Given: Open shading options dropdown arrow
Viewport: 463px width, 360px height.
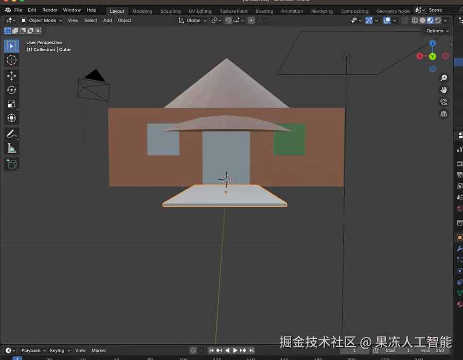Looking at the screenshot, I should coord(446,21).
